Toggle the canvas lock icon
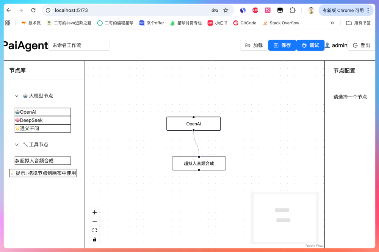This screenshot has height=252, width=379. pyautogui.click(x=94, y=239)
